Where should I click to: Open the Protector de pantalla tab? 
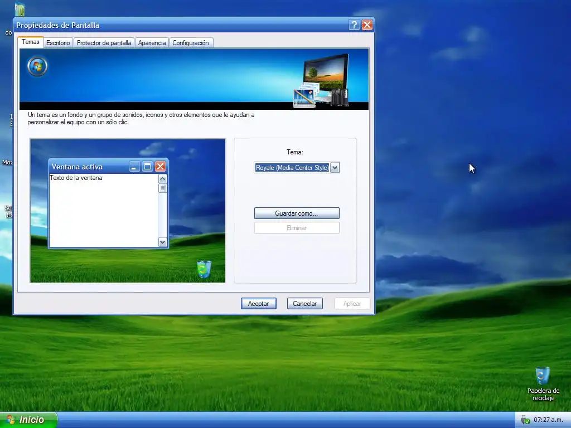[x=104, y=43]
